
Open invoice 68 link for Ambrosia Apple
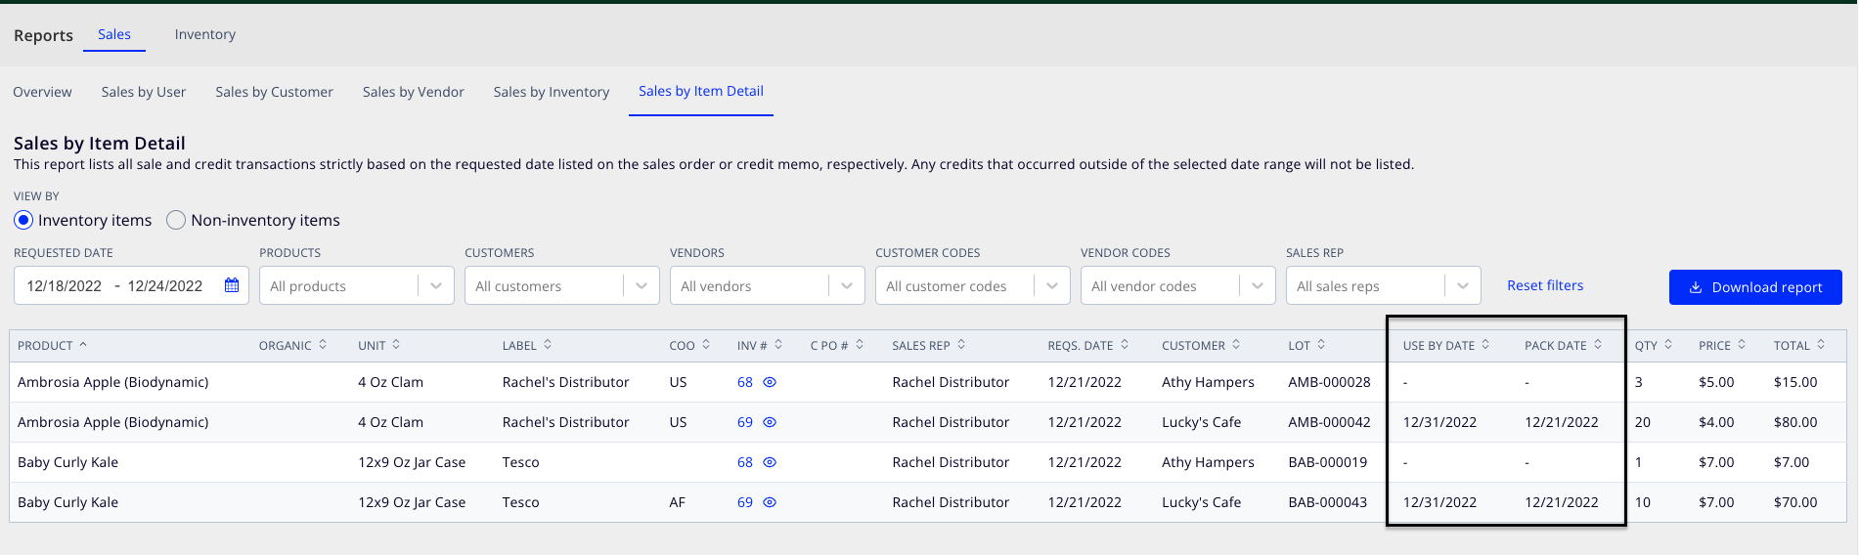tap(745, 382)
